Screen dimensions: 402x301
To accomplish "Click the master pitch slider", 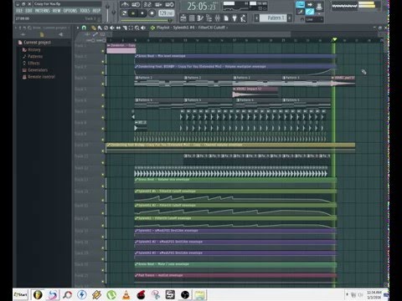I will point(114,12).
